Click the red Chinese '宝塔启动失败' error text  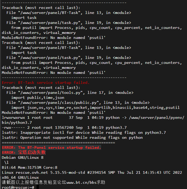coord(32,152)
